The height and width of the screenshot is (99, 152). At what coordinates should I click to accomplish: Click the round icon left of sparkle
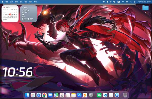click(x=104, y=2)
